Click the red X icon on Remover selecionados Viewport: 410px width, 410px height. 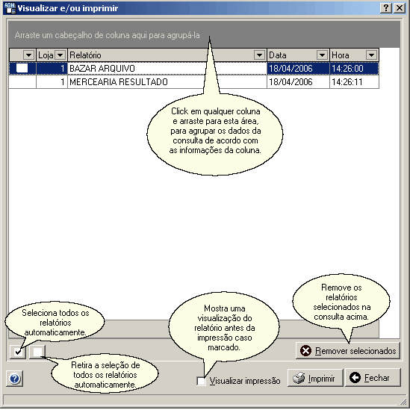coord(305,351)
